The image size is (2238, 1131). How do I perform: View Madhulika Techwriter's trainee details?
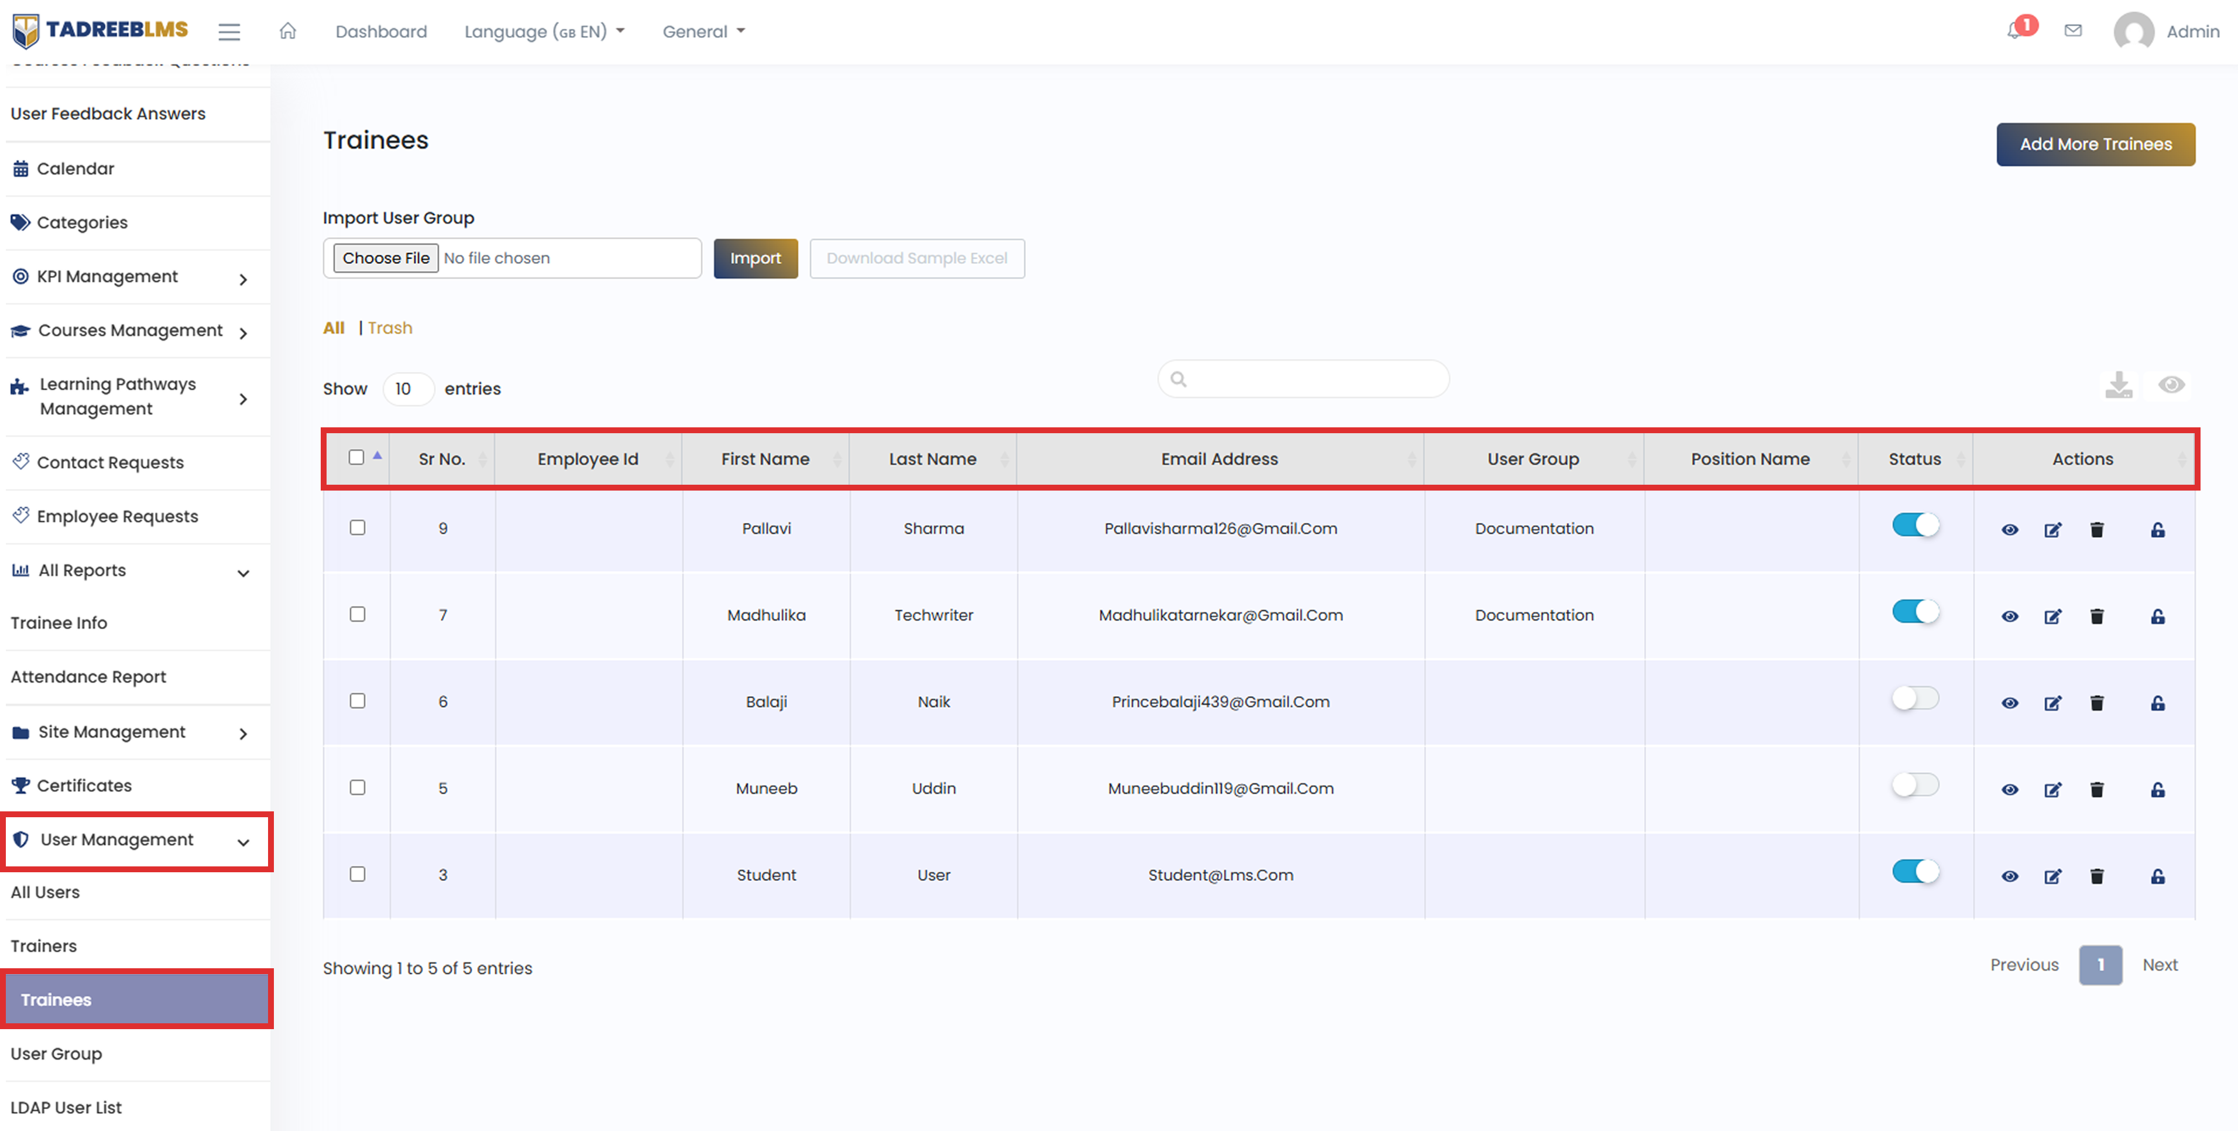pyautogui.click(x=2010, y=616)
